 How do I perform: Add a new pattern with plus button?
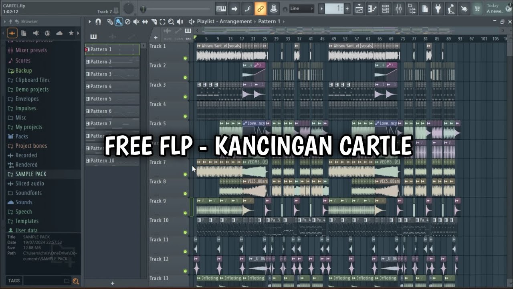click(x=113, y=283)
